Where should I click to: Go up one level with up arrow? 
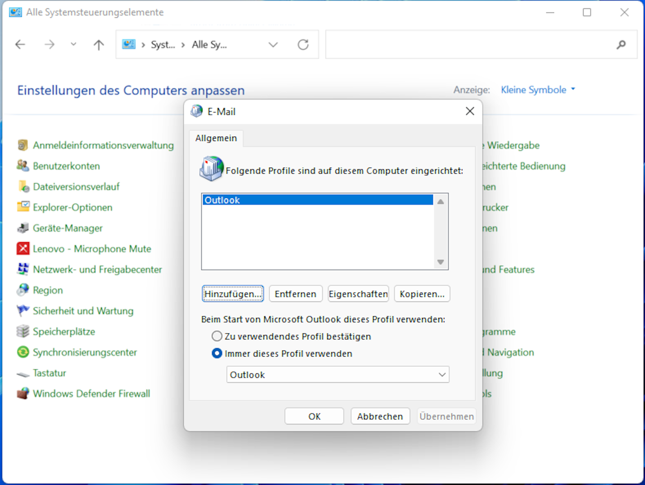(99, 44)
